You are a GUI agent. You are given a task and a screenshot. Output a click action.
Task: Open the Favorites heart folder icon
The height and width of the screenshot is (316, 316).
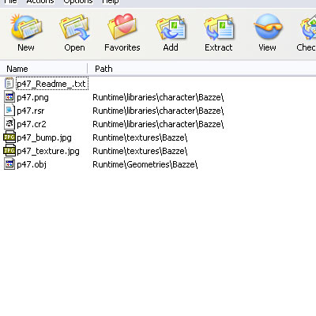pos(122,27)
